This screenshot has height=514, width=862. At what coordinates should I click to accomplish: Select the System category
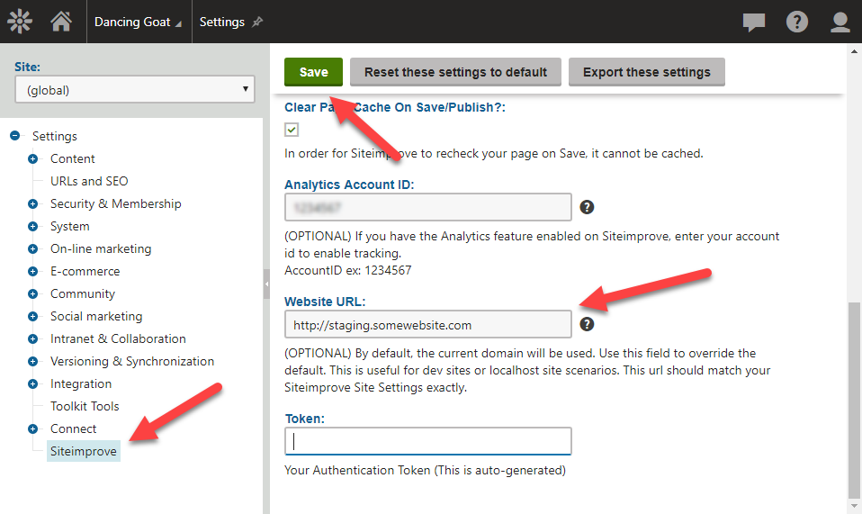click(70, 226)
